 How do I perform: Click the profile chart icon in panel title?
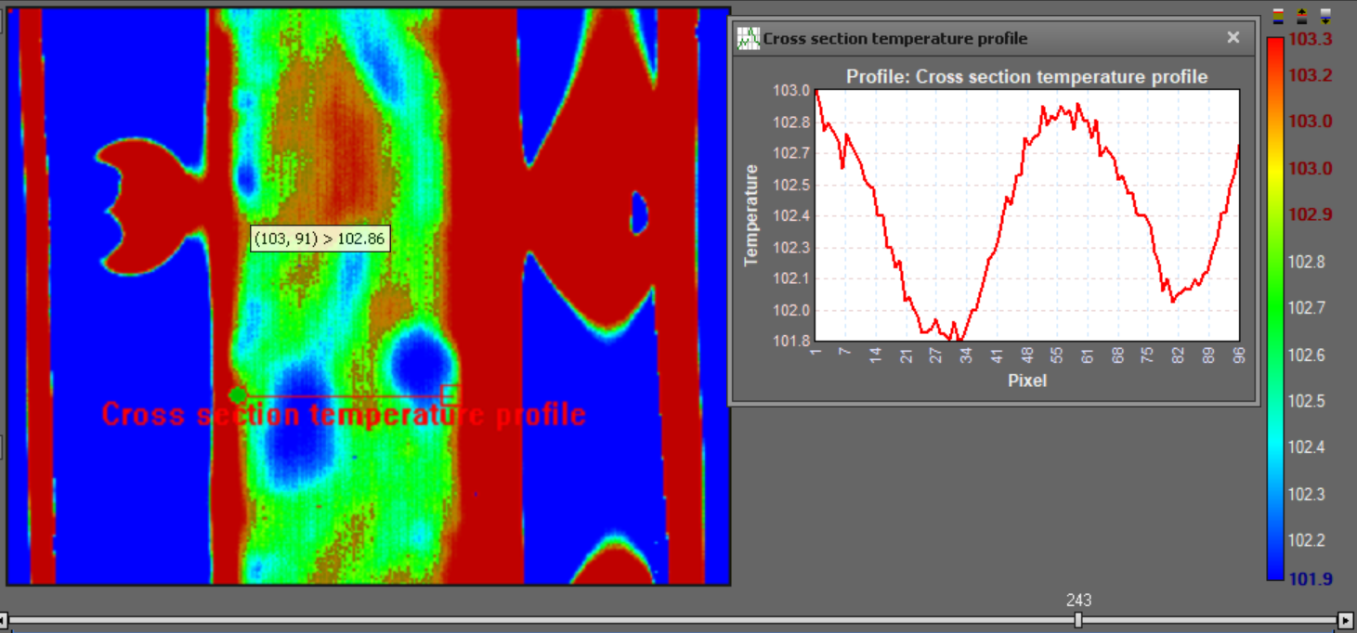[748, 38]
